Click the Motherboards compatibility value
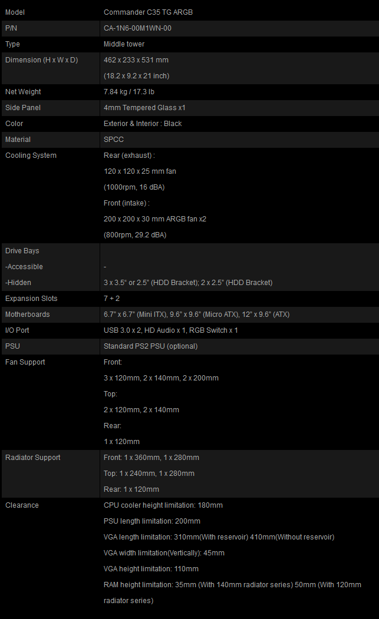This screenshot has height=619, width=379. click(x=196, y=315)
